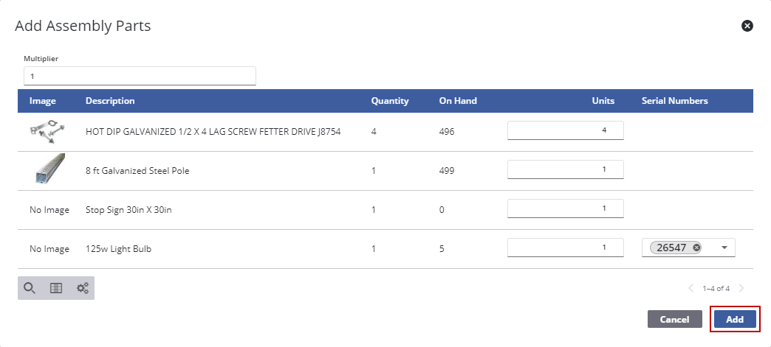Click the Multiplier input field
This screenshot has width=771, height=347.
140,76
